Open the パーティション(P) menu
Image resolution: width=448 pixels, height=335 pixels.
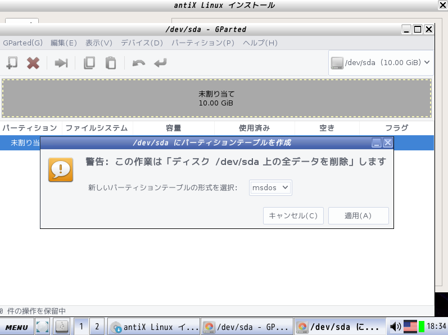click(203, 43)
